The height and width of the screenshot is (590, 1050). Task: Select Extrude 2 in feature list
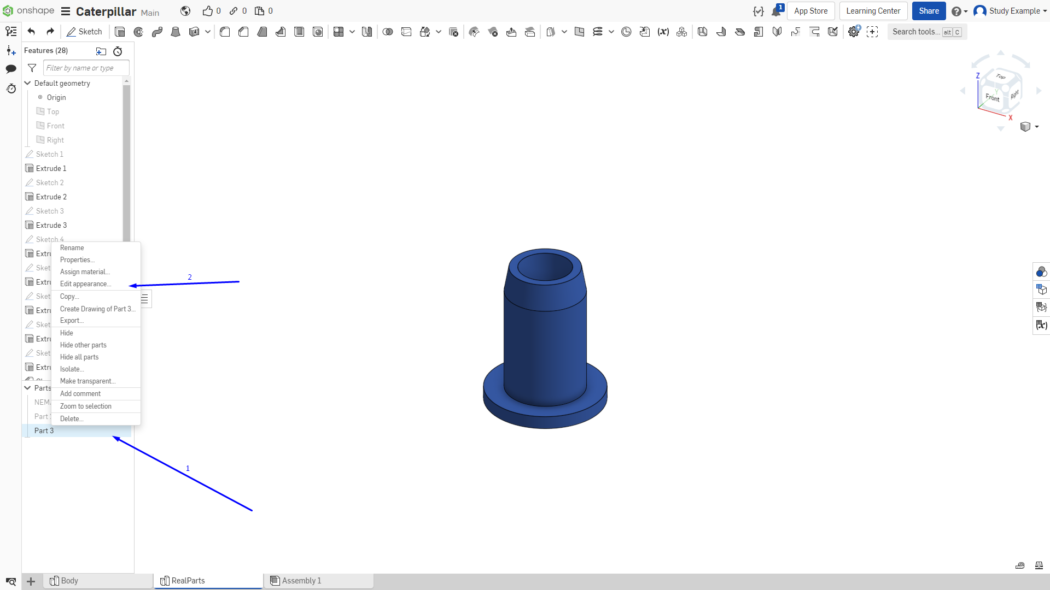(51, 197)
